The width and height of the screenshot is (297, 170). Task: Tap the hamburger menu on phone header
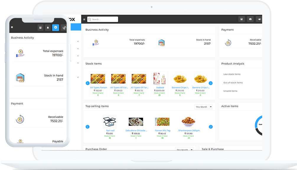click(x=12, y=27)
